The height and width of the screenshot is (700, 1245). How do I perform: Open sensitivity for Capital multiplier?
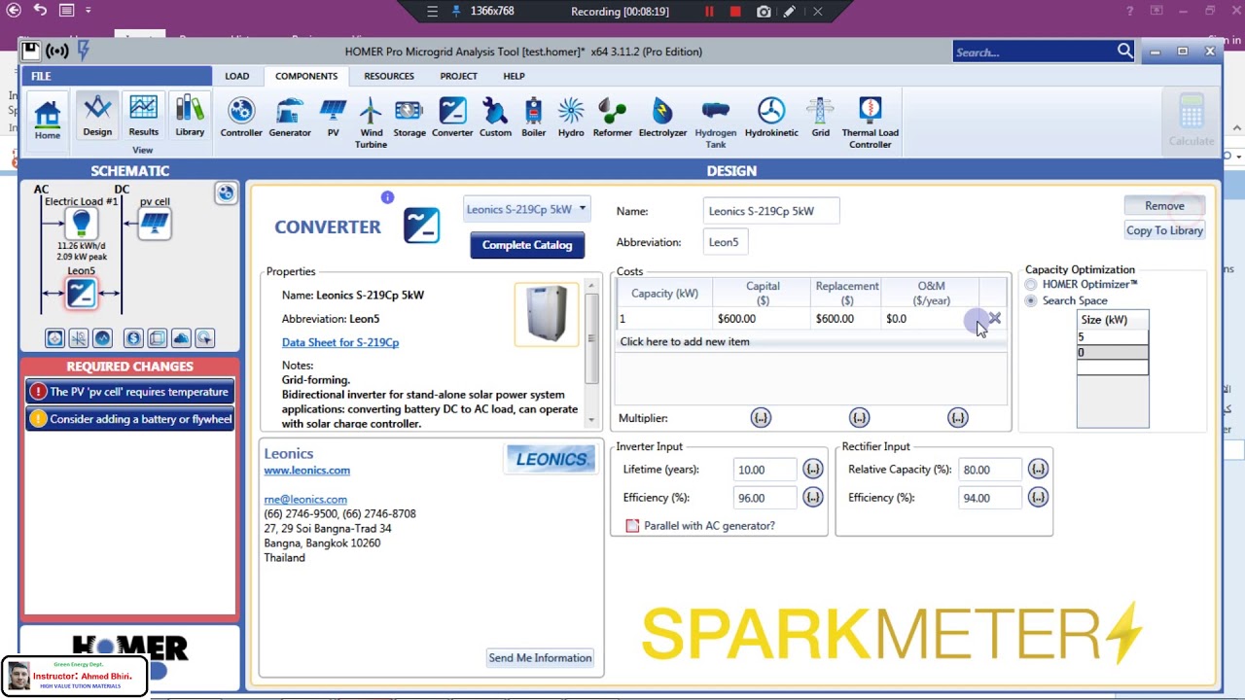coord(761,418)
